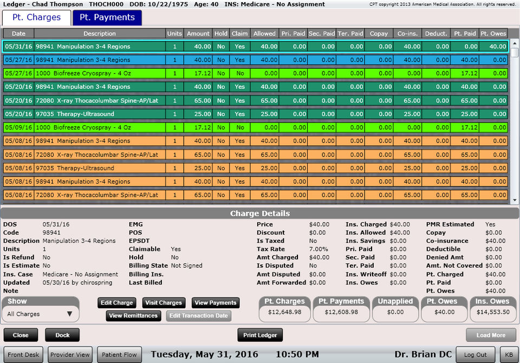Click the Billing State value Not Signed

pos(187,266)
